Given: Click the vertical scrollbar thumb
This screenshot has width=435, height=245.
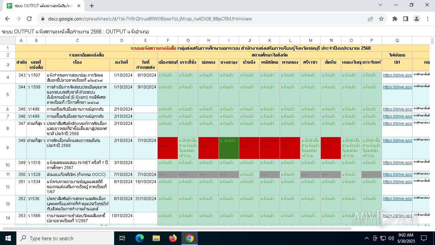Looking at the screenshot, I should (x=432, y=41).
